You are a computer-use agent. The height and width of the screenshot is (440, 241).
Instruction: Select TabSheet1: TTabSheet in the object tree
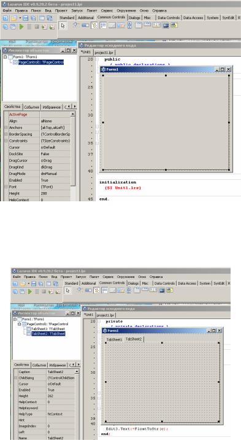coord(48,329)
